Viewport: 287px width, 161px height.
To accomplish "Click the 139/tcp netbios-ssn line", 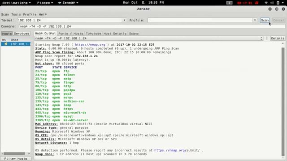I will (x=60, y=102).
